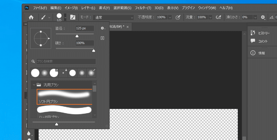Enable airbrush-style build-up icon
The image size is (277, 140).
coord(218,17)
